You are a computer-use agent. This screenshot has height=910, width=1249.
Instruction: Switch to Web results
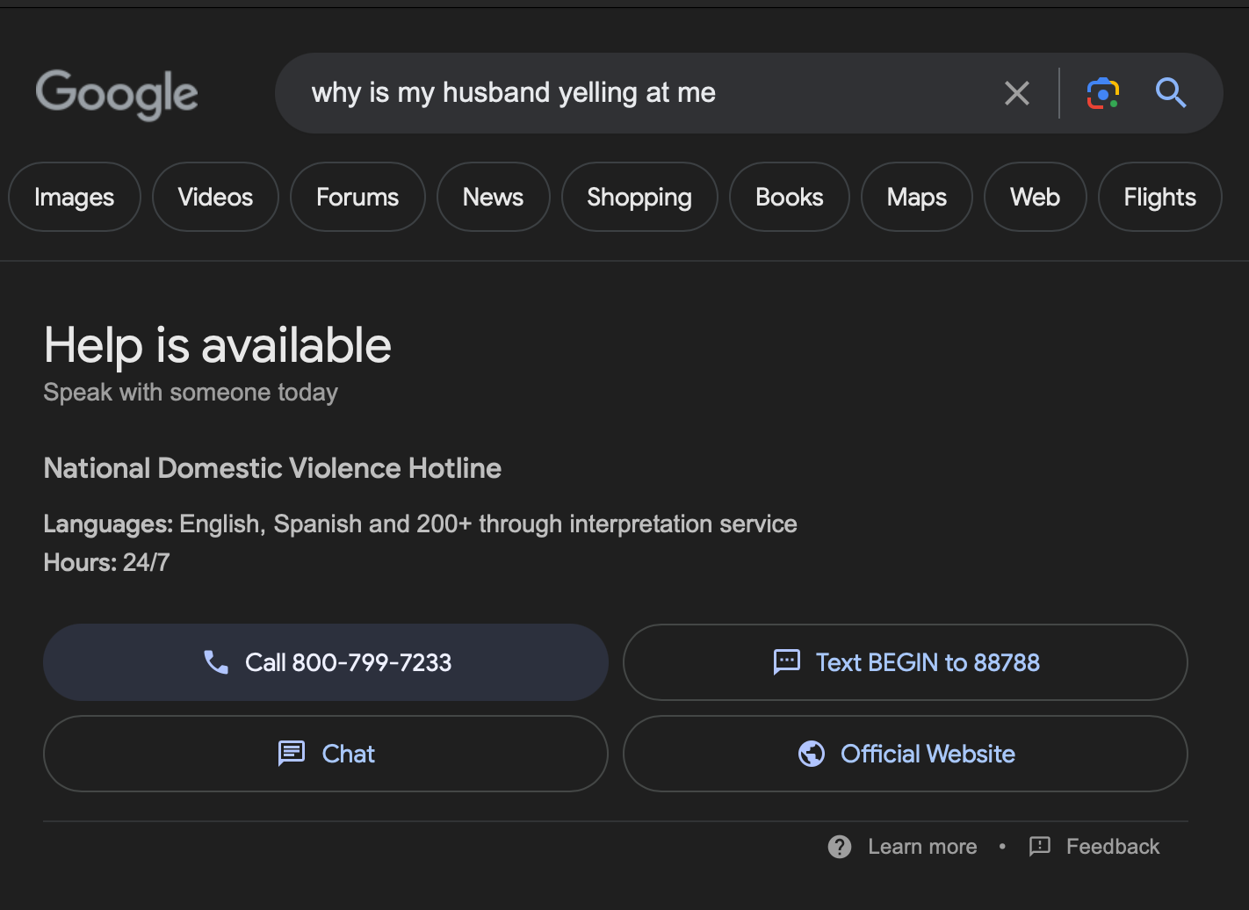pos(1036,197)
